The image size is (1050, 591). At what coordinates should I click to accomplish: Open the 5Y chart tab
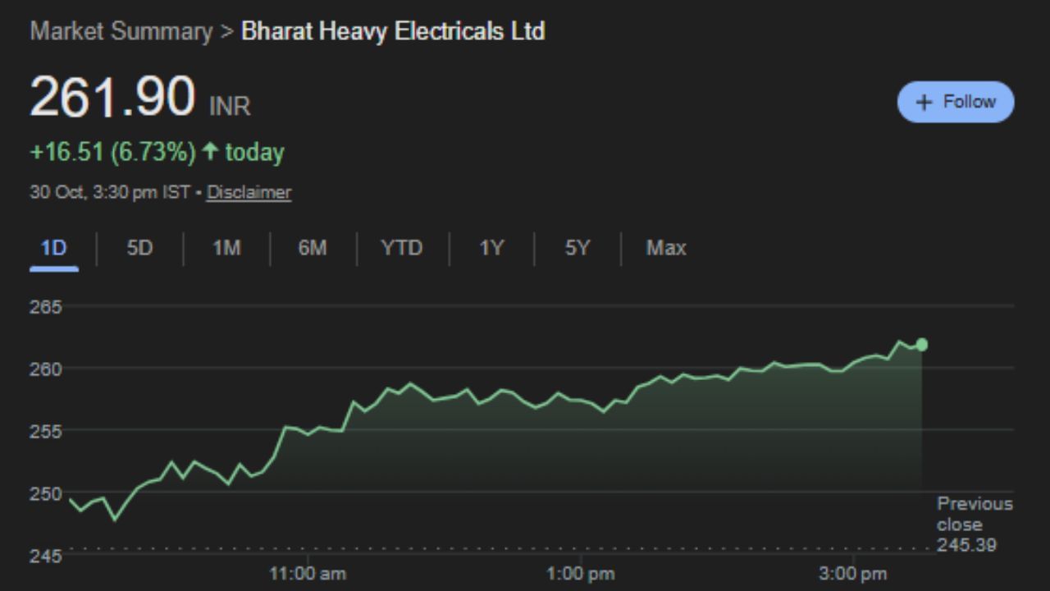[x=577, y=248]
